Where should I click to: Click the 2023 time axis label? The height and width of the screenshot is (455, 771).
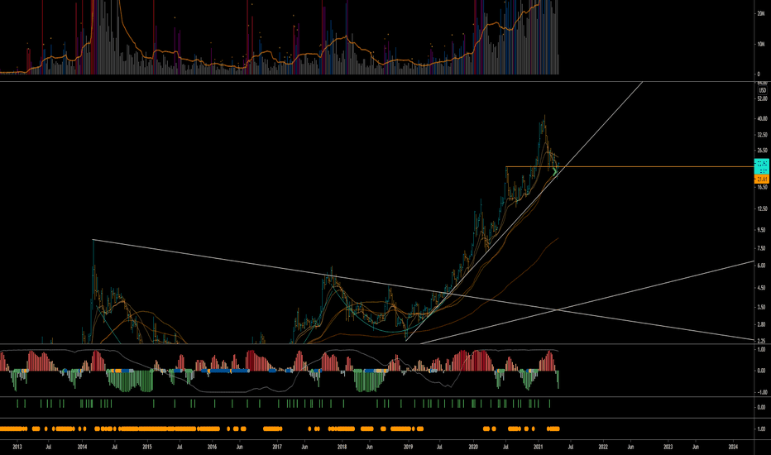pyautogui.click(x=668, y=447)
